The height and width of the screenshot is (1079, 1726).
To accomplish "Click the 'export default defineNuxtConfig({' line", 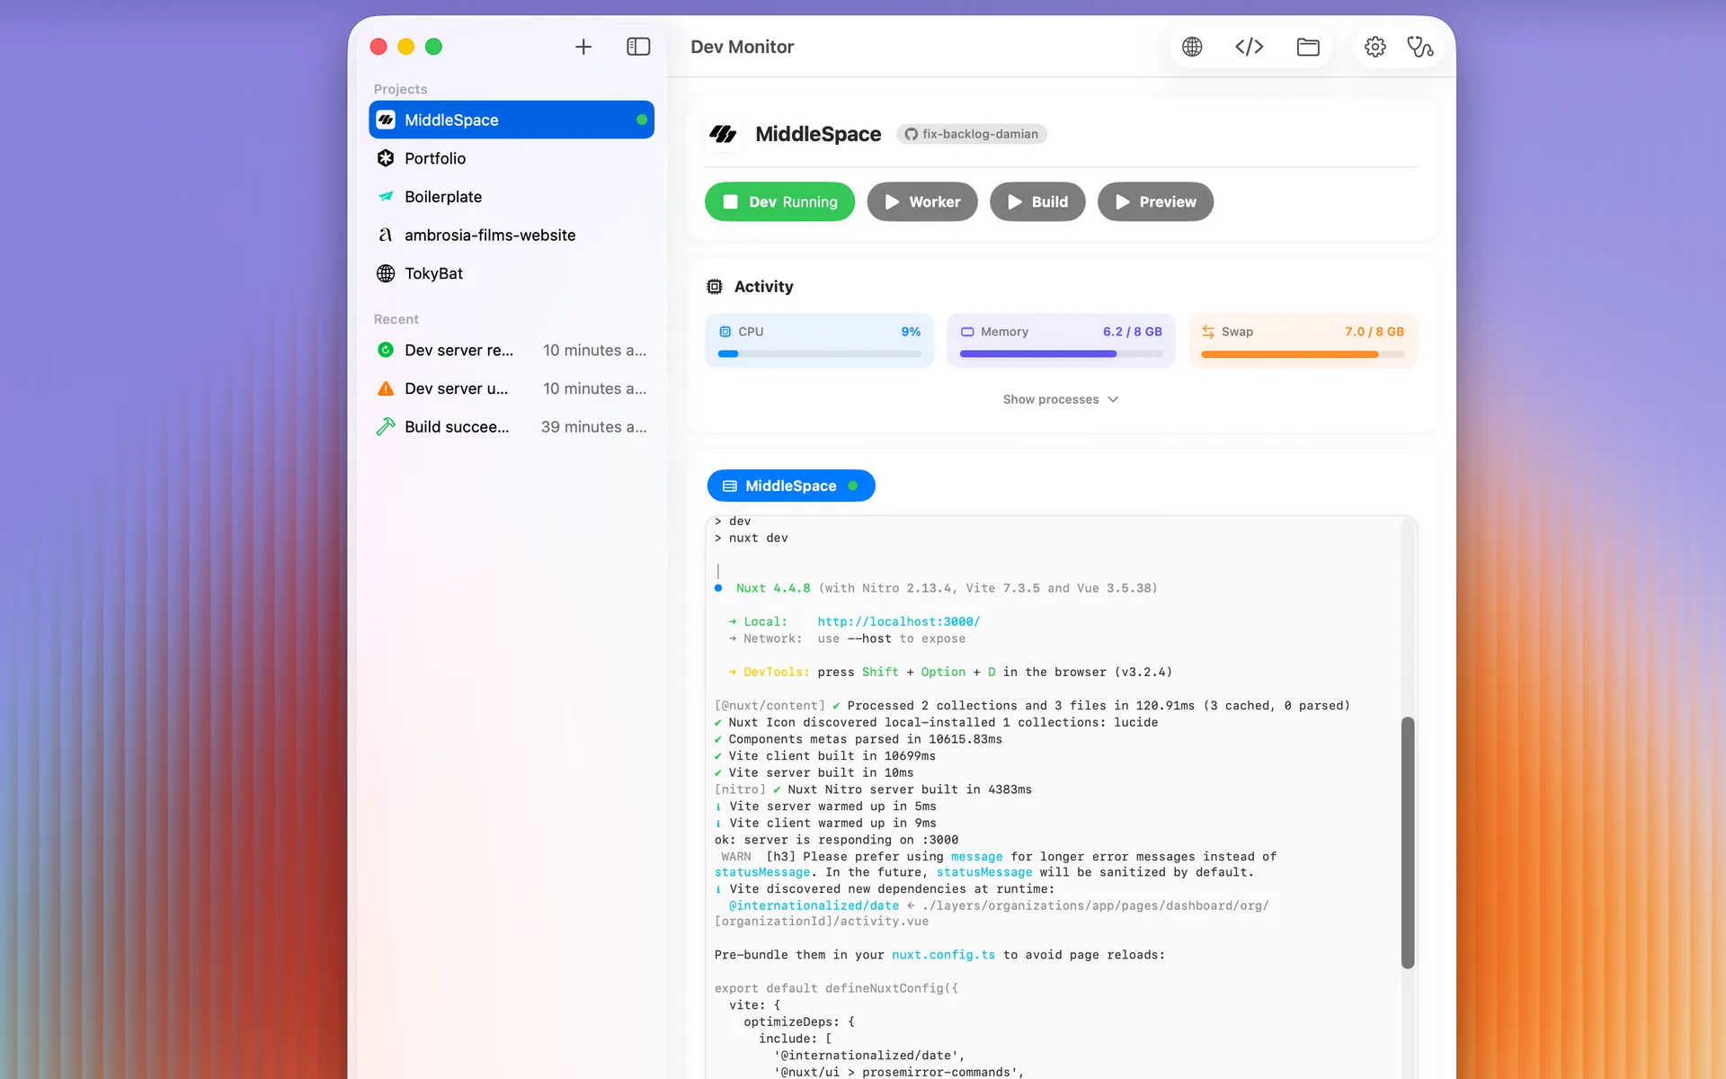I will [836, 988].
